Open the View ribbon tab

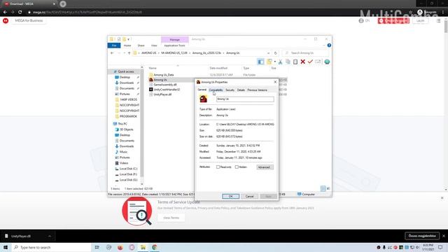pos(154,45)
